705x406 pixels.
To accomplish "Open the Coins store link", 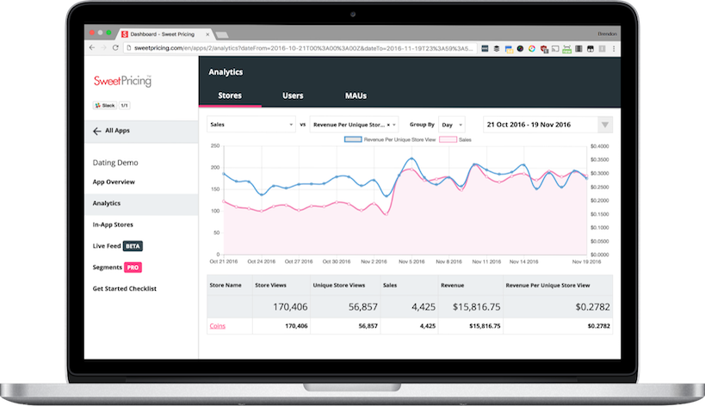I will (x=217, y=326).
